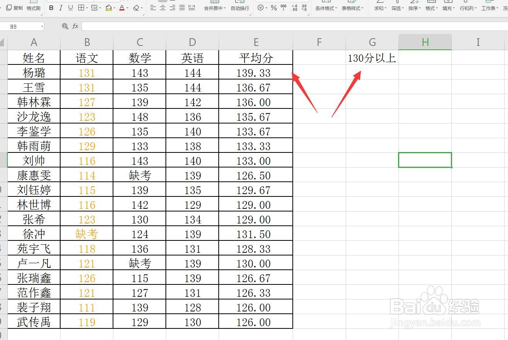Click the Rows and Columns (行和列) button
This screenshot has width=508, height=340.
467,8
